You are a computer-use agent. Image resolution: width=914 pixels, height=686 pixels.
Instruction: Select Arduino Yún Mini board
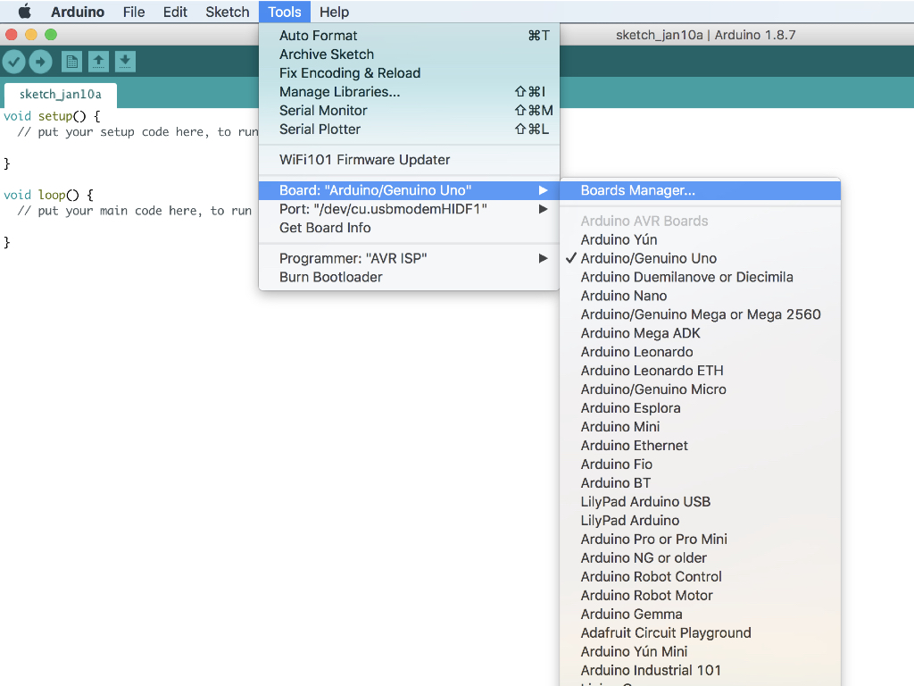pyautogui.click(x=700, y=651)
